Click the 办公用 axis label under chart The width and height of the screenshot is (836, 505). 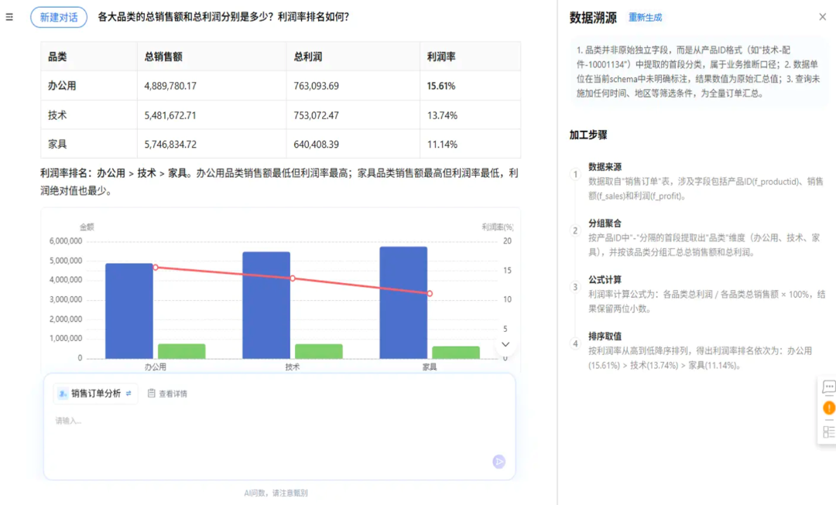tap(155, 367)
